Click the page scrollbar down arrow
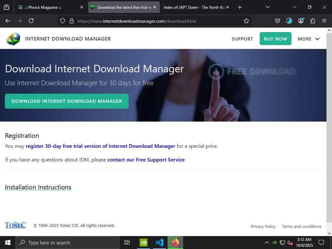Image resolution: width=332 pixels, height=249 pixels. tap(329, 233)
